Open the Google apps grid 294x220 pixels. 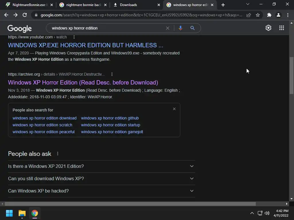tap(282, 28)
